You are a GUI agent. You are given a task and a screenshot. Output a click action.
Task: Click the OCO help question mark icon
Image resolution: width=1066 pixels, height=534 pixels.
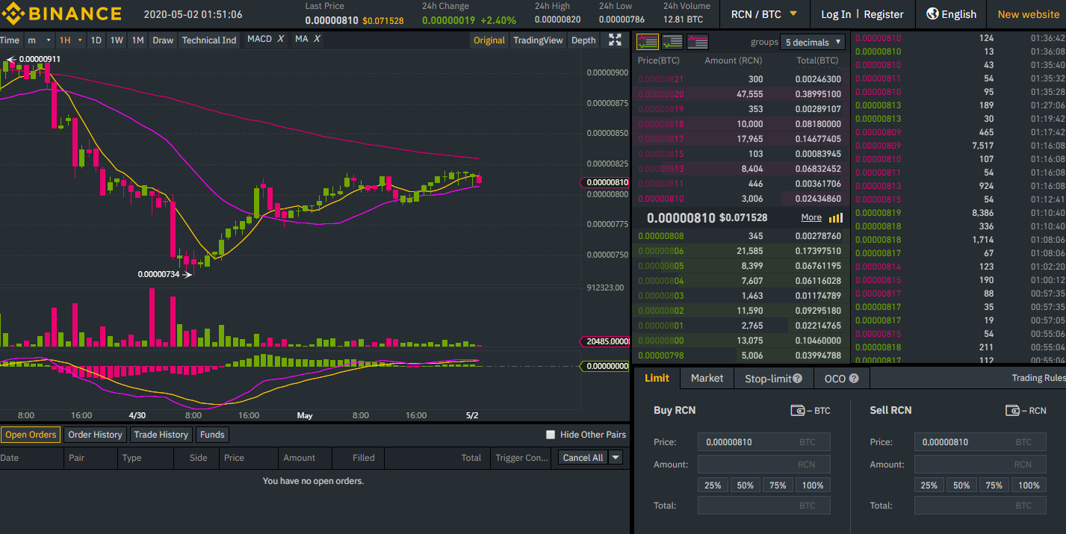(x=854, y=379)
